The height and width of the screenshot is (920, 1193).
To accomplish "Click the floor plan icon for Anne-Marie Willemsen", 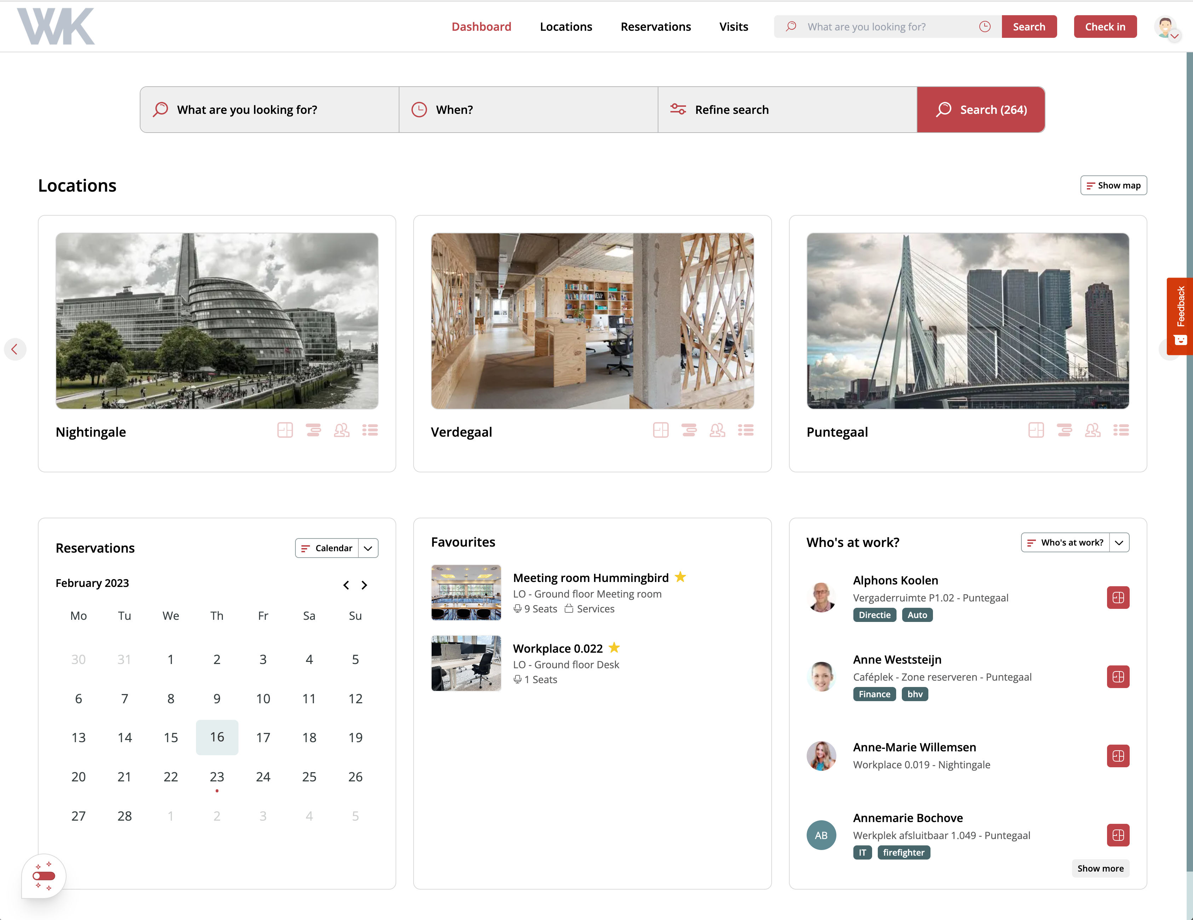I will coord(1118,756).
